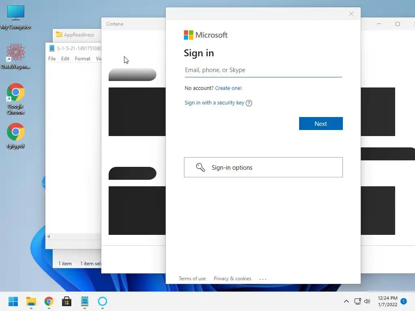Switch to Cortana taskbar icon

[103, 301]
